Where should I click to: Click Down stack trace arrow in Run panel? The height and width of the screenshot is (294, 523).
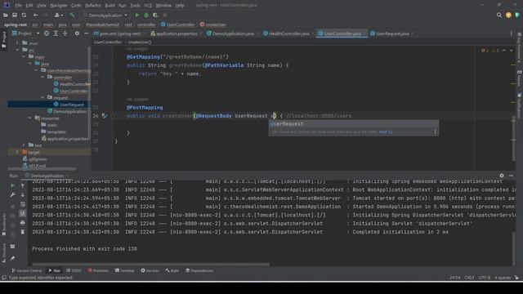point(22,194)
